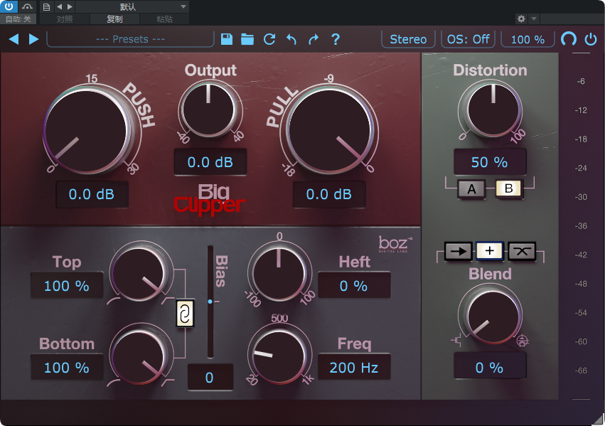The height and width of the screenshot is (426, 605).
Task: Click the headphones listen icon
Action: point(569,39)
